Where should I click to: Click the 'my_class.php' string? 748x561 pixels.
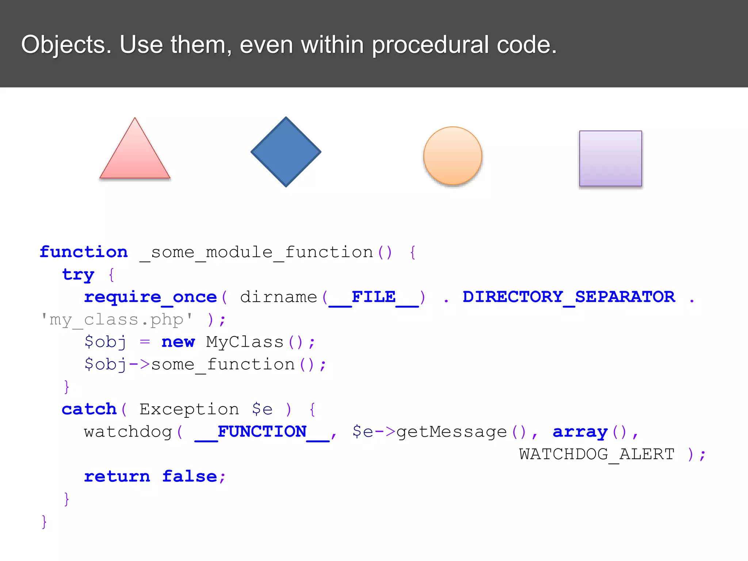click(x=116, y=320)
